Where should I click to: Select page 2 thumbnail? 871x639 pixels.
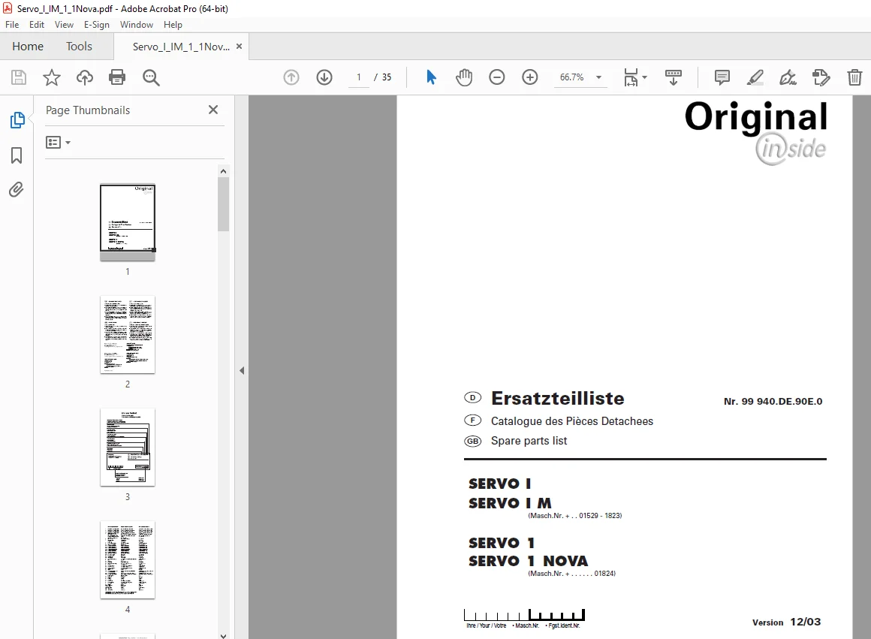tap(127, 334)
